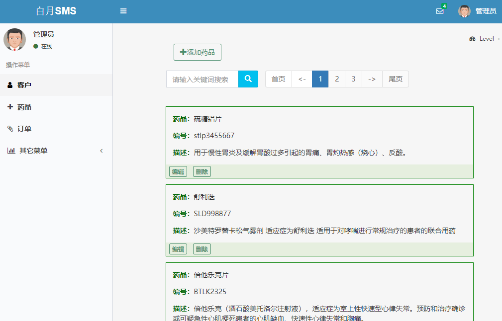Select page 3 in pagination

[353, 79]
